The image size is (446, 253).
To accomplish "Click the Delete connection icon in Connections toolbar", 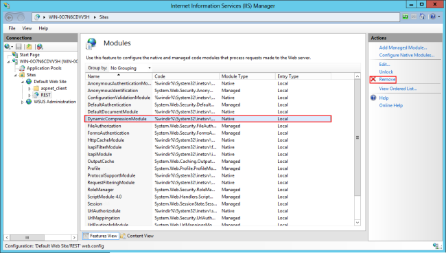I will [x=40, y=47].
